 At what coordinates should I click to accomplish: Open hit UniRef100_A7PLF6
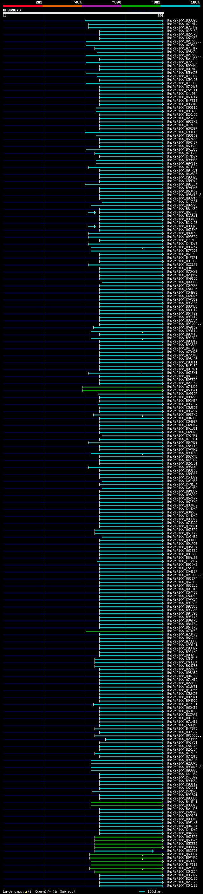[182, 62]
